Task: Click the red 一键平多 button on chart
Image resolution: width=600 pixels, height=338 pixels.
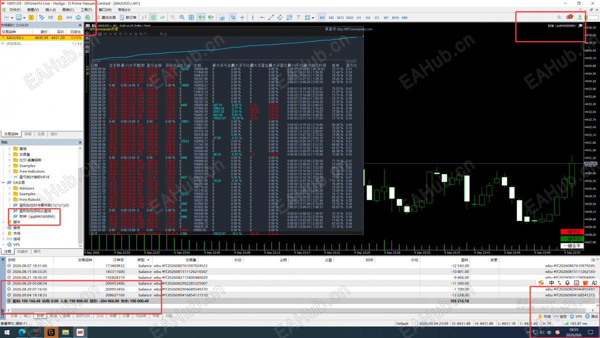Action: (571, 232)
